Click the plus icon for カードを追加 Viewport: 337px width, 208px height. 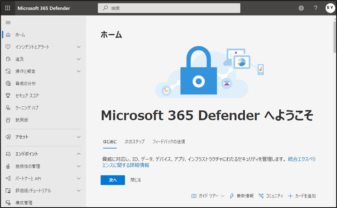(290, 196)
